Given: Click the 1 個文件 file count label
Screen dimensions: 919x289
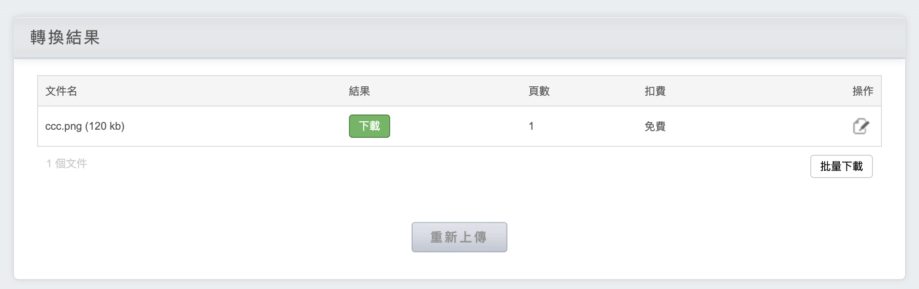Looking at the screenshot, I should (67, 164).
